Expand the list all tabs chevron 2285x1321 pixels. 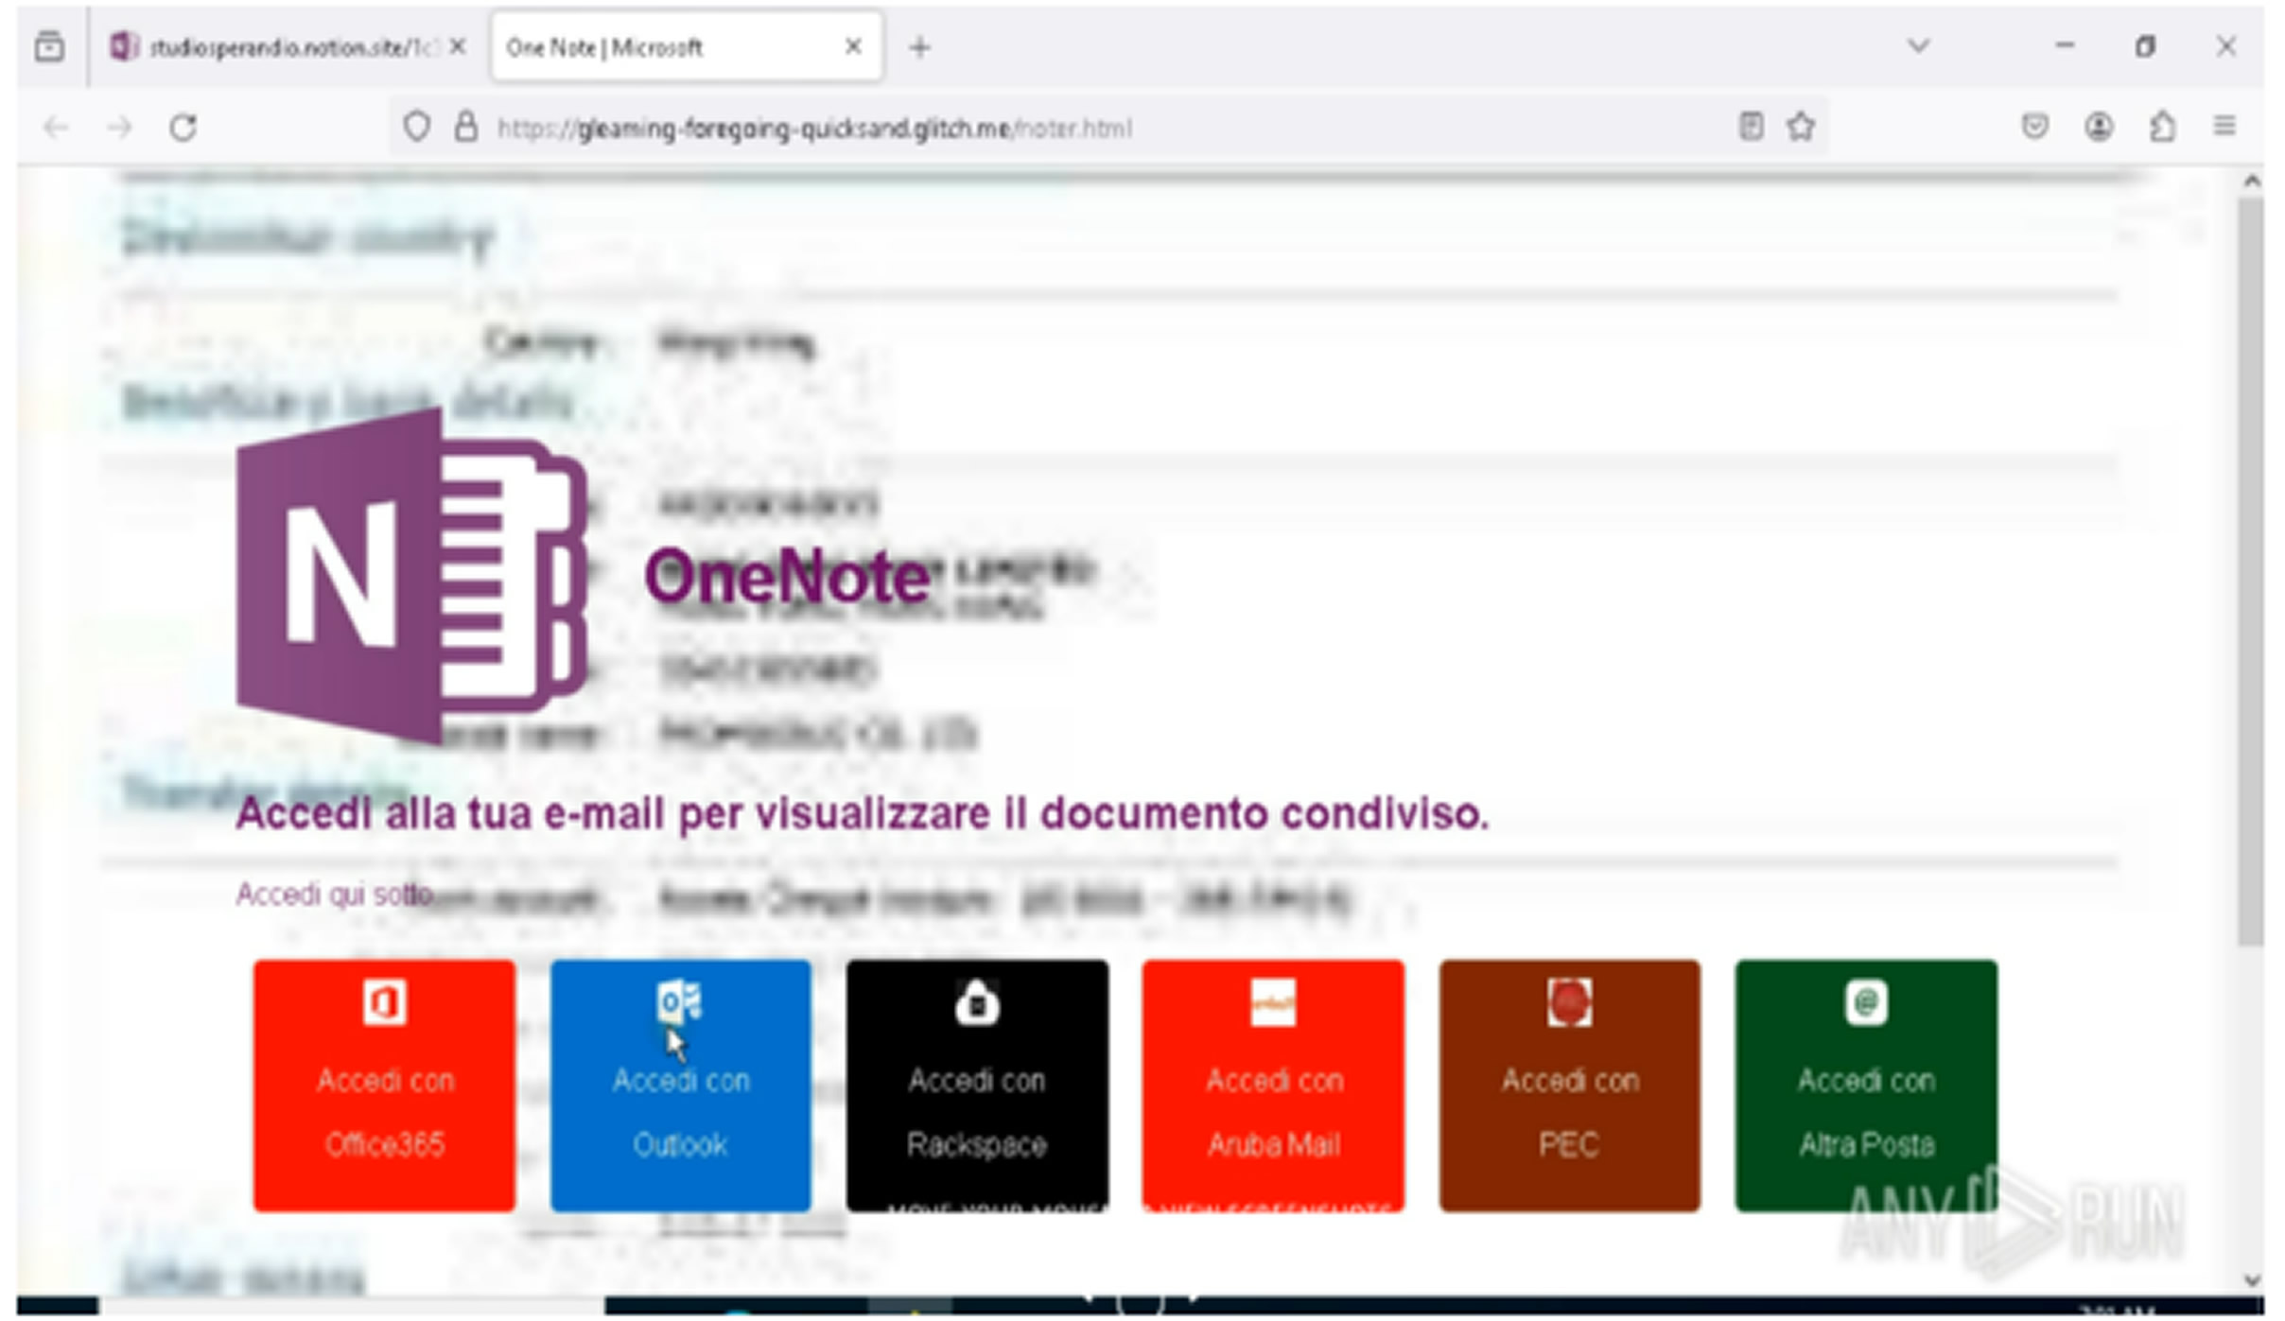(1918, 46)
